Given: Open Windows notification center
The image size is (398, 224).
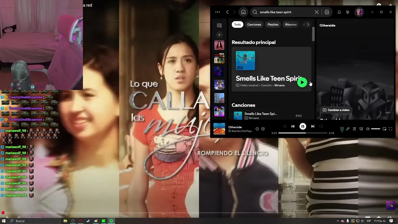Looking at the screenshot, I should pyautogui.click(x=391, y=221).
